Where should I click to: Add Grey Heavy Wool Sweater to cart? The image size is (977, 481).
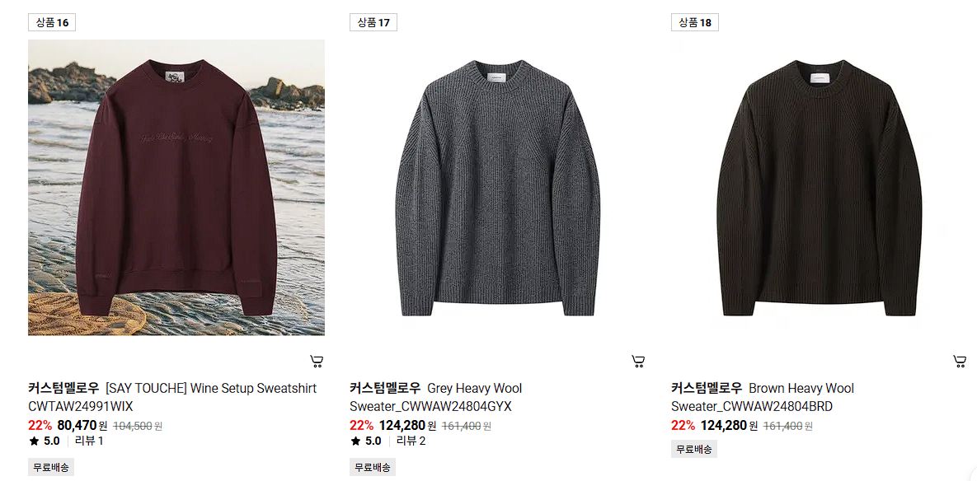(x=638, y=361)
